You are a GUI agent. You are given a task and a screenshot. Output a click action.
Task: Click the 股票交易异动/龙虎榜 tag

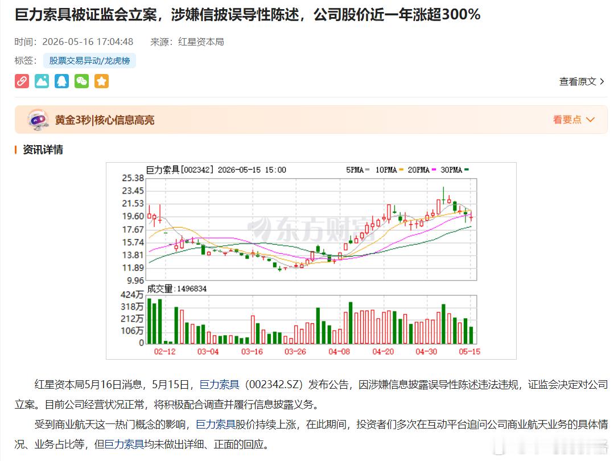[89, 61]
